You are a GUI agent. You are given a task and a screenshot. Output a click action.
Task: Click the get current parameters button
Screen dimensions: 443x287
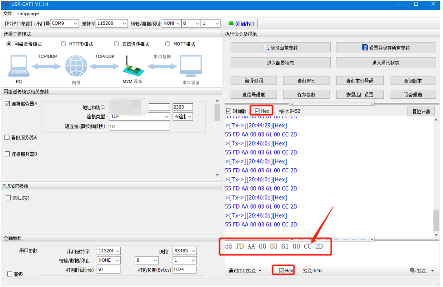281,48
